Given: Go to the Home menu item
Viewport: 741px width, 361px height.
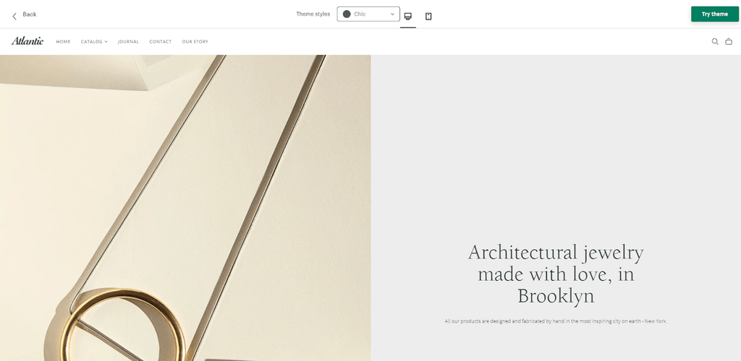Looking at the screenshot, I should coord(63,42).
